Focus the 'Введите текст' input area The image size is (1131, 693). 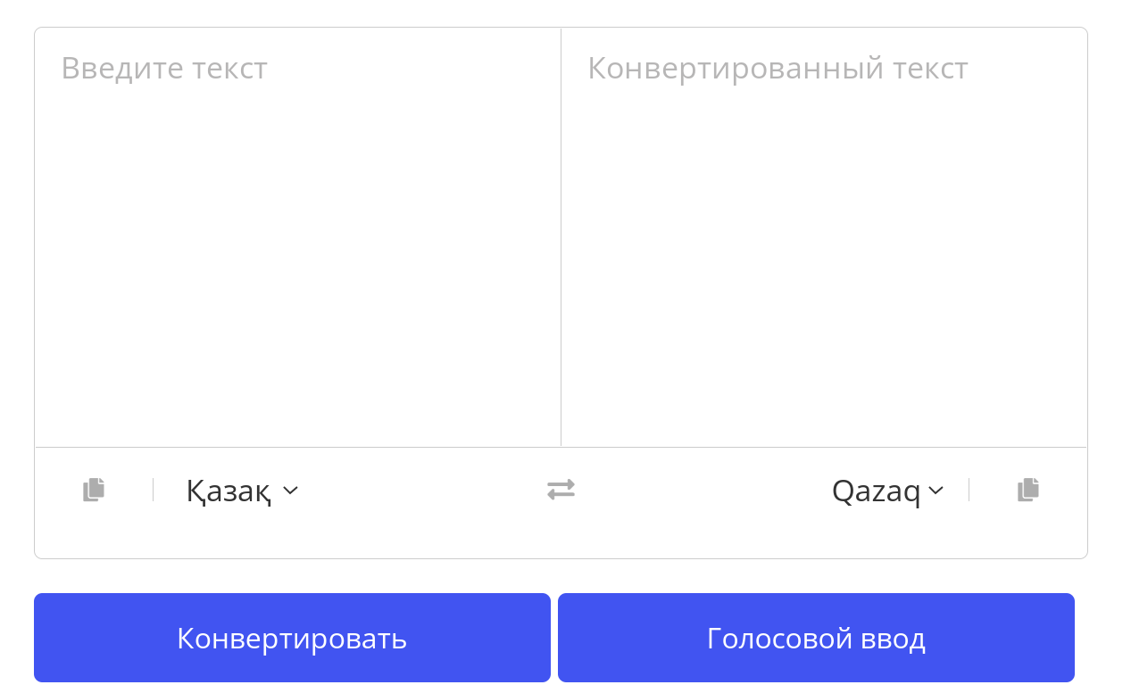(x=298, y=237)
